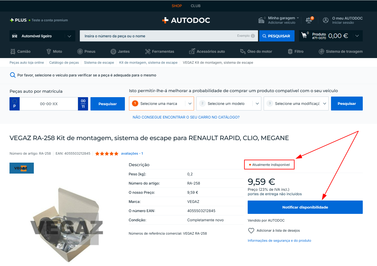Open the shopping cart icon
The height and width of the screenshot is (266, 377).
click(x=304, y=36)
